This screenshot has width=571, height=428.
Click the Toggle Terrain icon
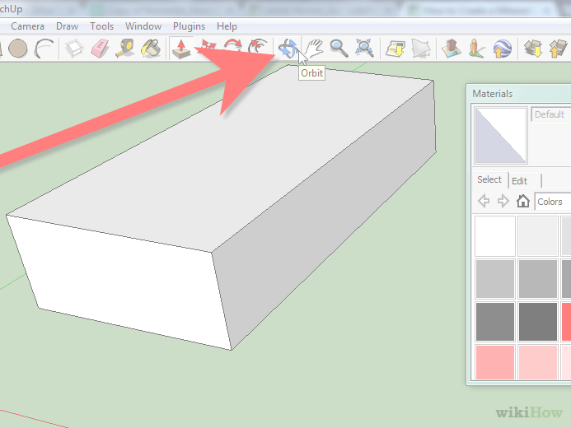pos(421,49)
